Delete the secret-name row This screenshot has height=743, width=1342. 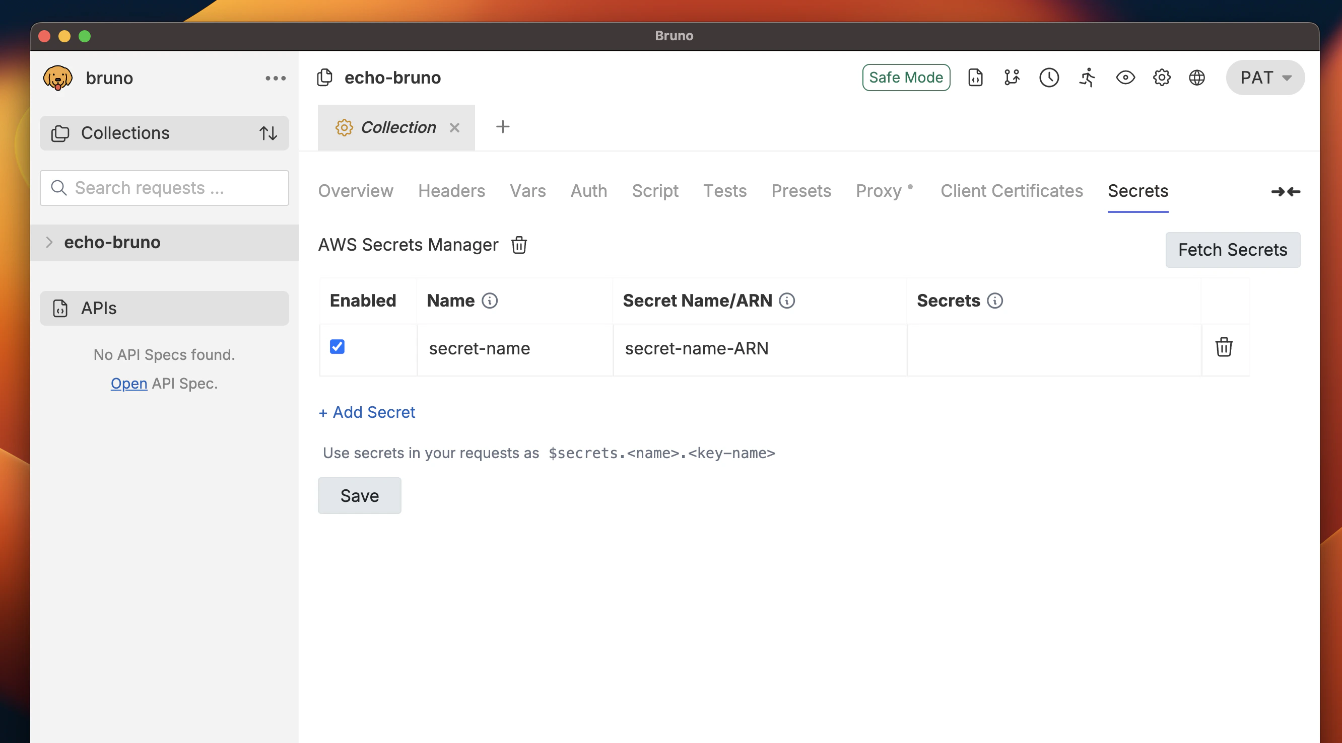click(x=1224, y=347)
